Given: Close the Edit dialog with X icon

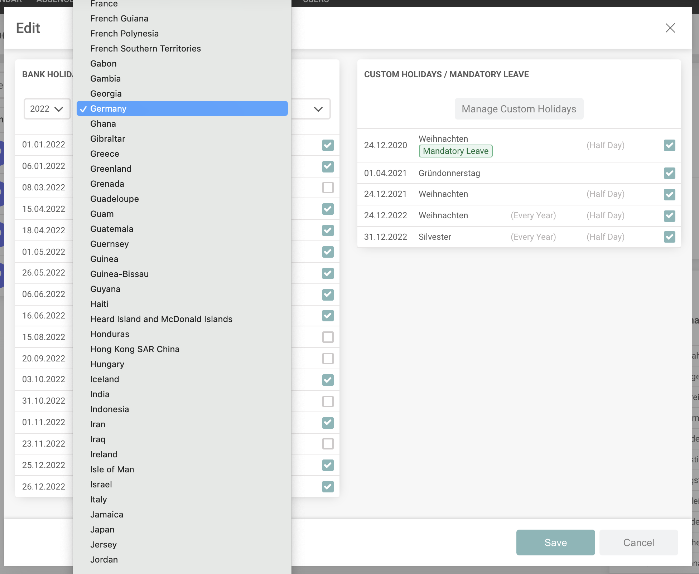Looking at the screenshot, I should click(670, 28).
